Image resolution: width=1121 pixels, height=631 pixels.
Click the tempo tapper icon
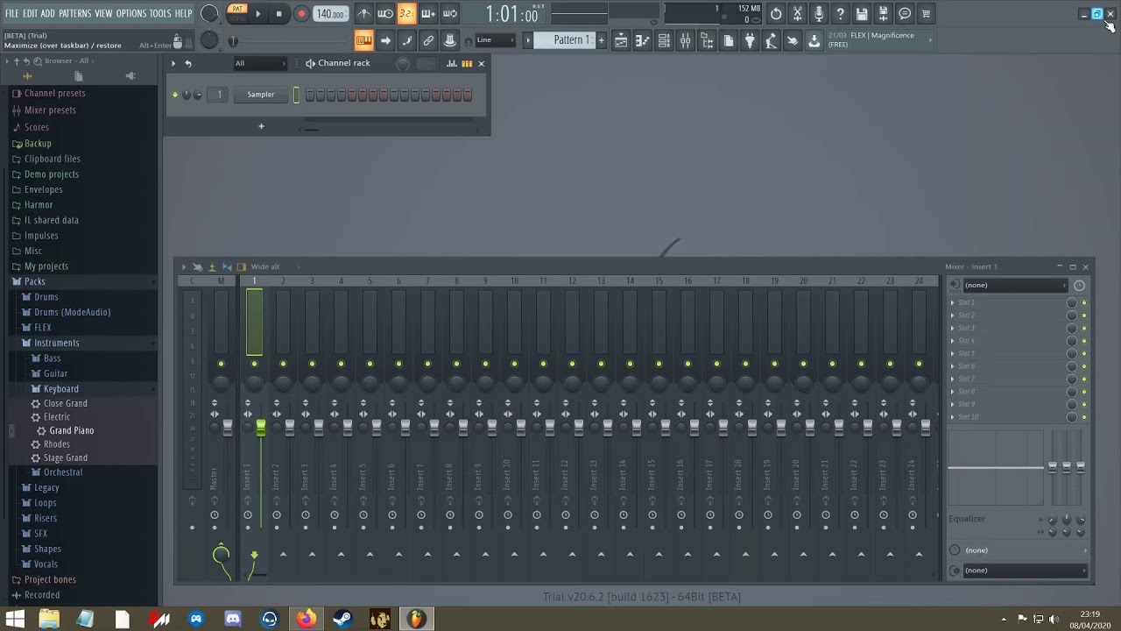(x=771, y=41)
